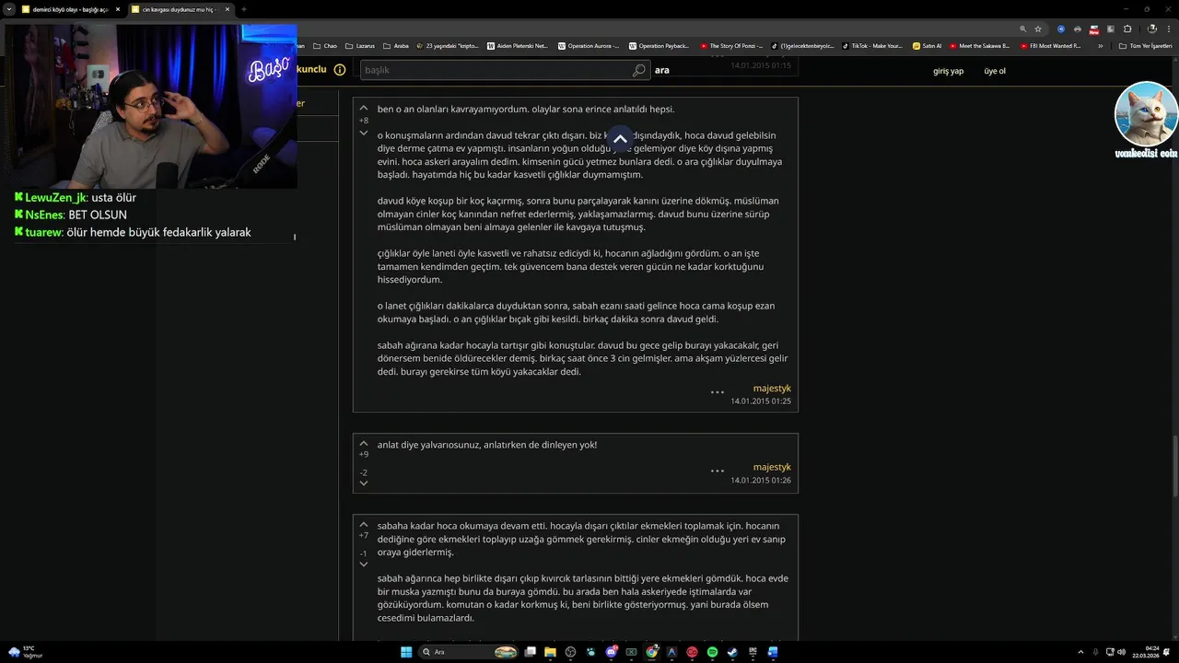Open 'Satın Al' bookmark
The height and width of the screenshot is (663, 1179).
928,46
